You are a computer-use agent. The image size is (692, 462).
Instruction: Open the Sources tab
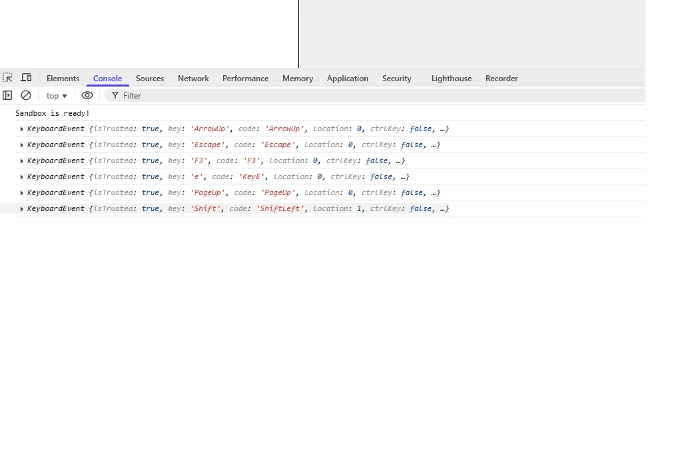point(150,78)
